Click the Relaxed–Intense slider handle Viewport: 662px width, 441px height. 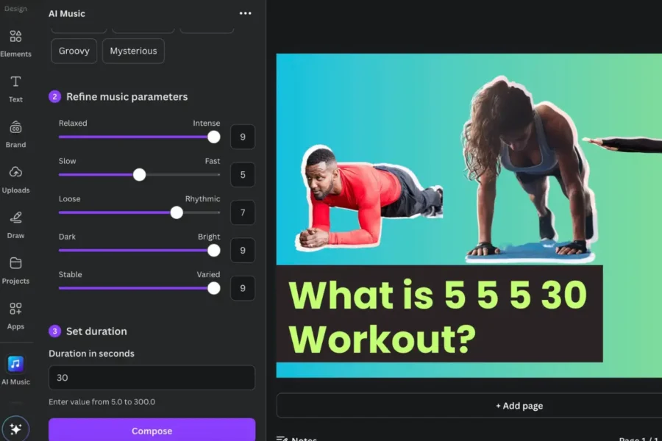click(x=213, y=137)
